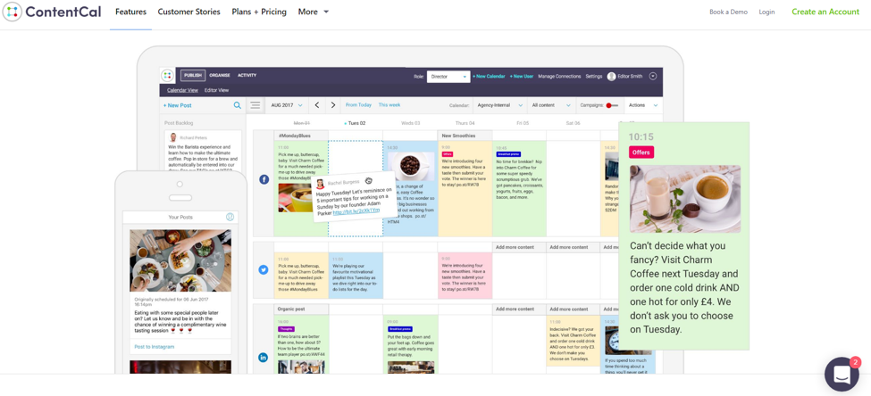Open the Features tab
This screenshot has height=396, width=871.
click(131, 12)
